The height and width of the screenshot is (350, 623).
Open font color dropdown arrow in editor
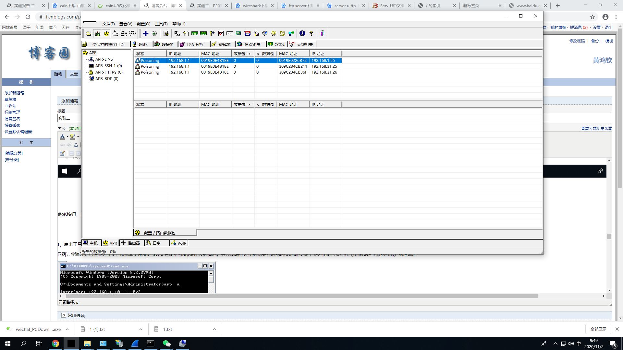(67, 136)
